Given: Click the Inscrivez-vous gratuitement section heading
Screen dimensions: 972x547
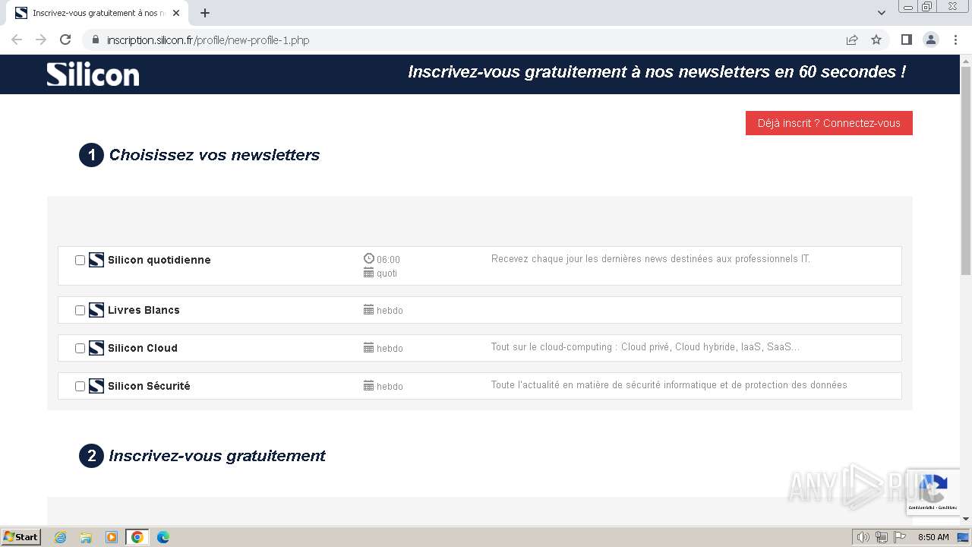Looking at the screenshot, I should [x=217, y=456].
